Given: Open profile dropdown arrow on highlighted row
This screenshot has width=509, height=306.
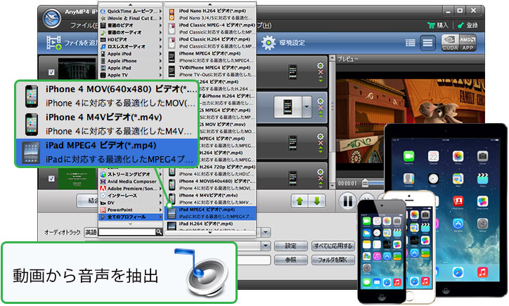Looking at the screenshot, I should pyautogui.click(x=307, y=107).
